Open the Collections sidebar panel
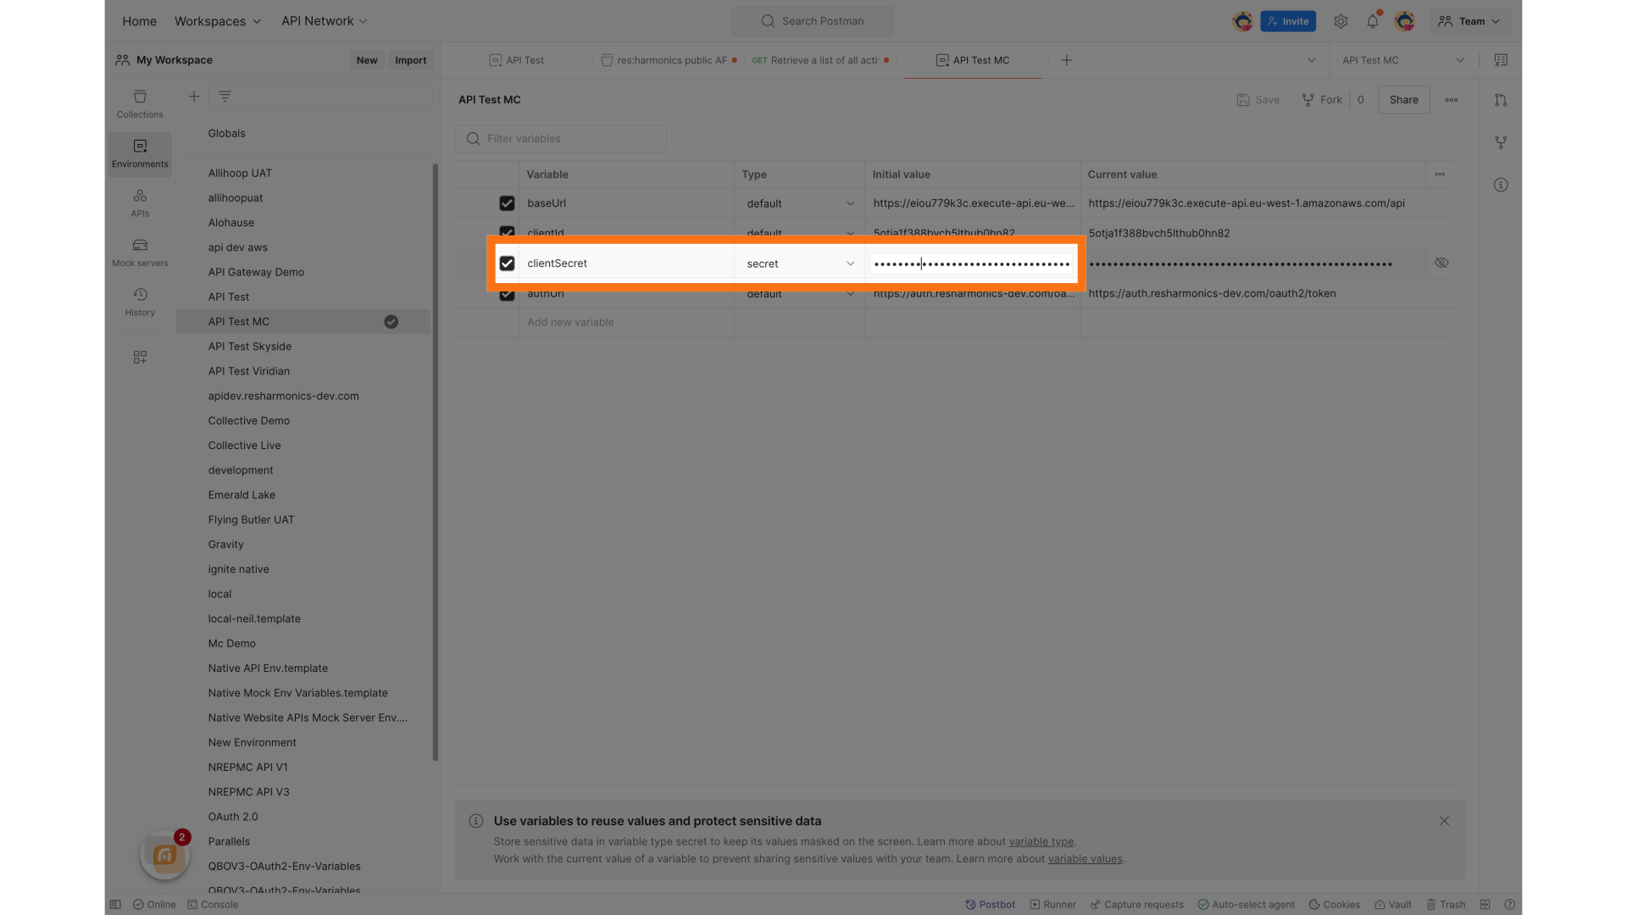1627x915 pixels. pos(140,104)
